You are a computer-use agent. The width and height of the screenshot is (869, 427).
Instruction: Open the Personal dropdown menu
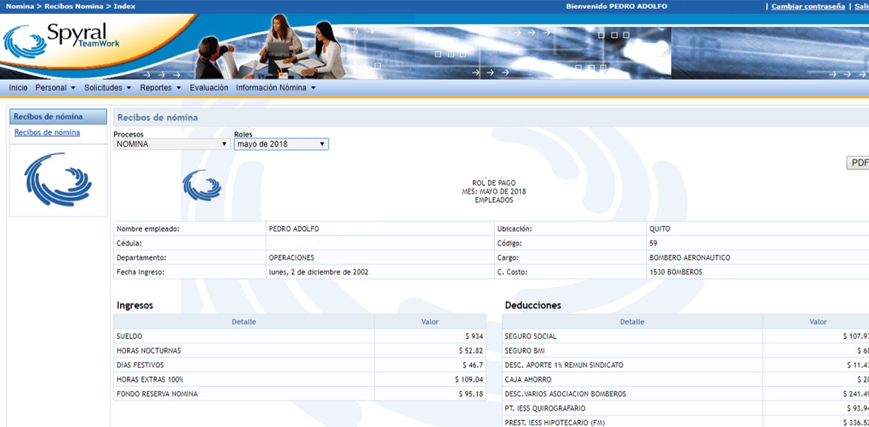click(x=52, y=87)
